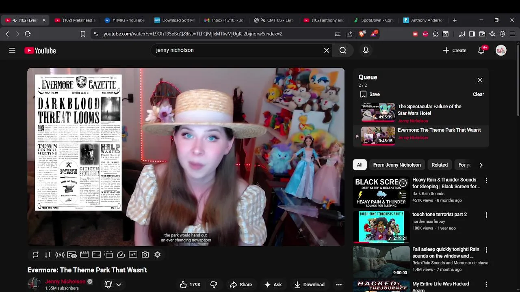Select the partially hidden For you chip
The height and width of the screenshot is (292, 520).
click(x=464, y=165)
